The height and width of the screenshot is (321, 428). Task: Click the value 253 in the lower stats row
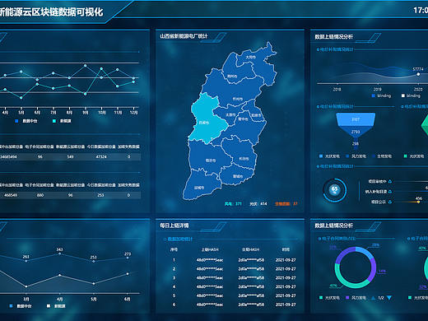[x=100, y=195]
